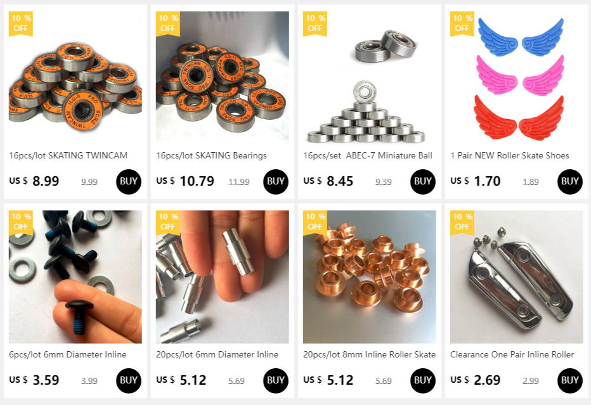
Task: Open the black screws and washers image
Action: coord(75,276)
